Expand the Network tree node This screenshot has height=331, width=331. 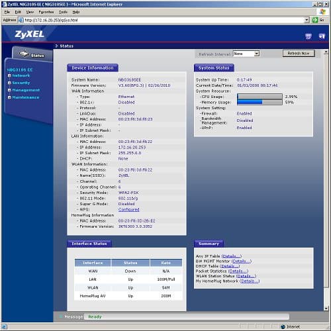click(x=9, y=75)
